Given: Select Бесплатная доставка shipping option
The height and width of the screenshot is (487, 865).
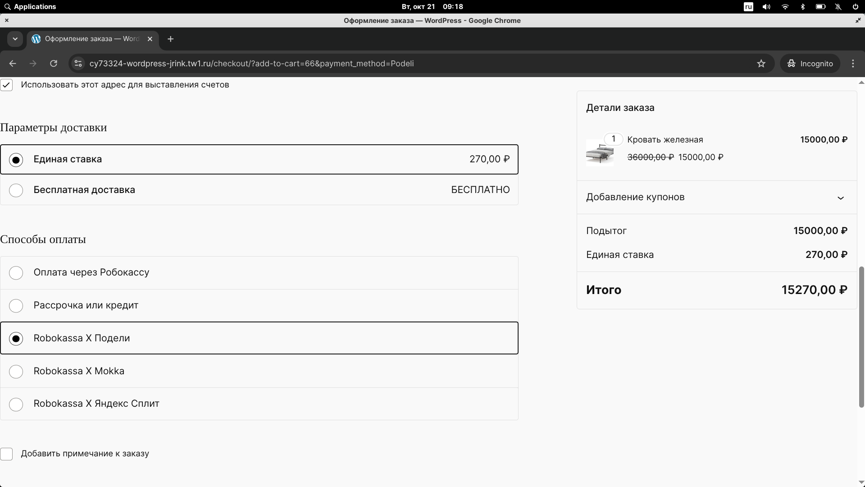Looking at the screenshot, I should (x=16, y=190).
